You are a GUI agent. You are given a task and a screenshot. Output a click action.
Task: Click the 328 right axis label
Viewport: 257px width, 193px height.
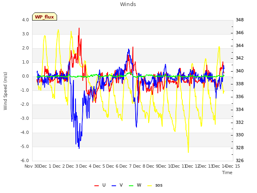click(x=240, y=148)
